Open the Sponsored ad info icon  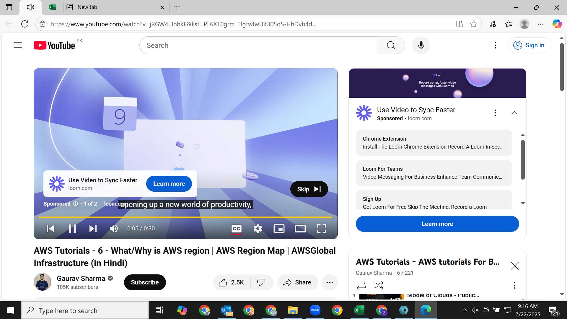(x=76, y=204)
